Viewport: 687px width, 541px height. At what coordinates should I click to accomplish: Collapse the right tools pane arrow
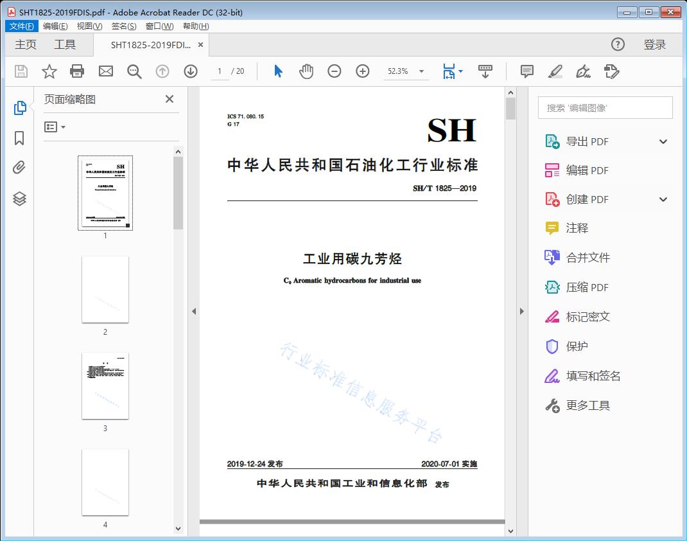point(521,312)
